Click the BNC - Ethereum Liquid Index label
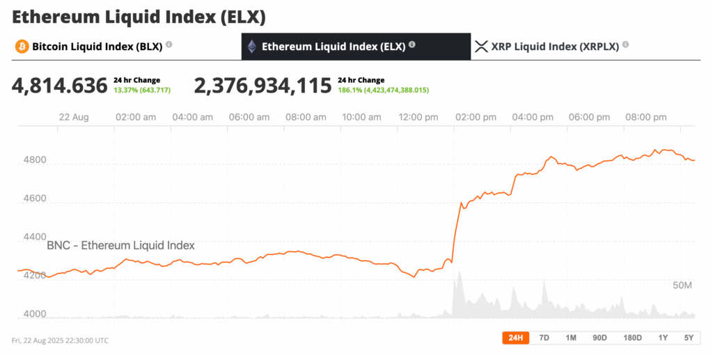Viewport: 713px width, 355px height. [x=120, y=245]
